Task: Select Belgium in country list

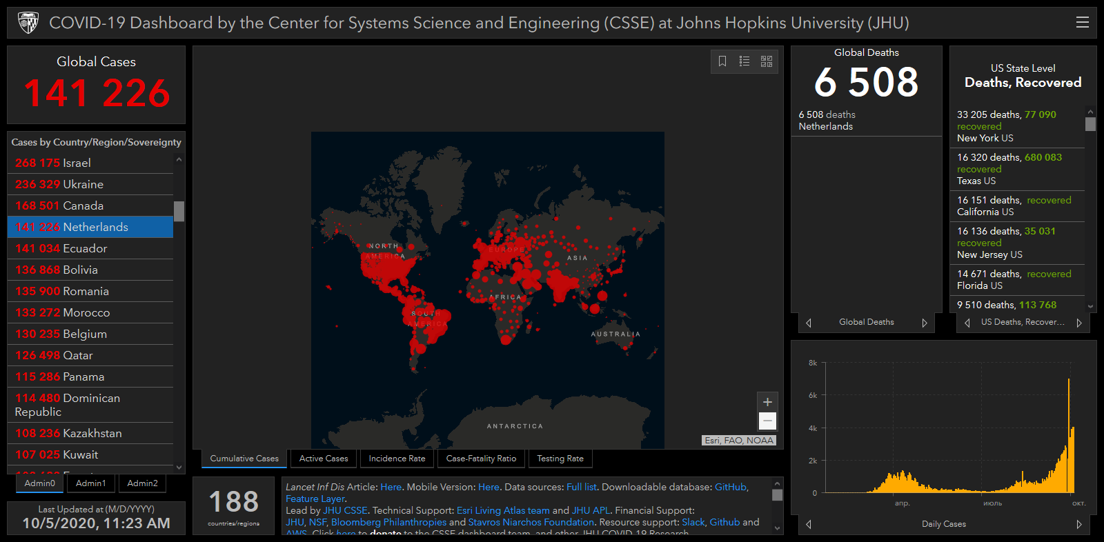Action: point(90,334)
